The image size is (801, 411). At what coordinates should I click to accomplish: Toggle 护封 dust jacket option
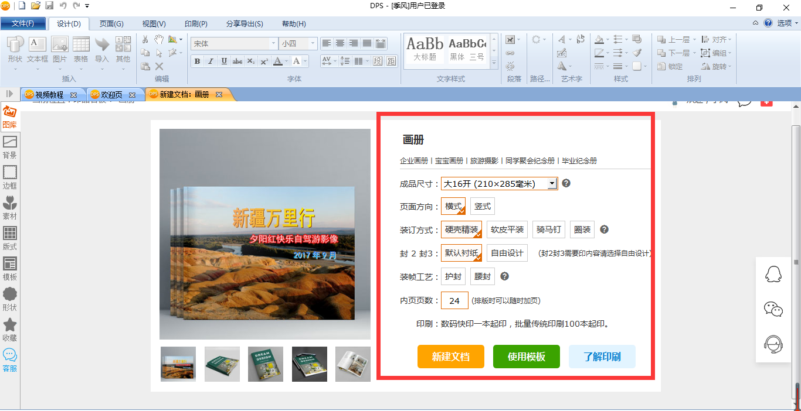(453, 276)
